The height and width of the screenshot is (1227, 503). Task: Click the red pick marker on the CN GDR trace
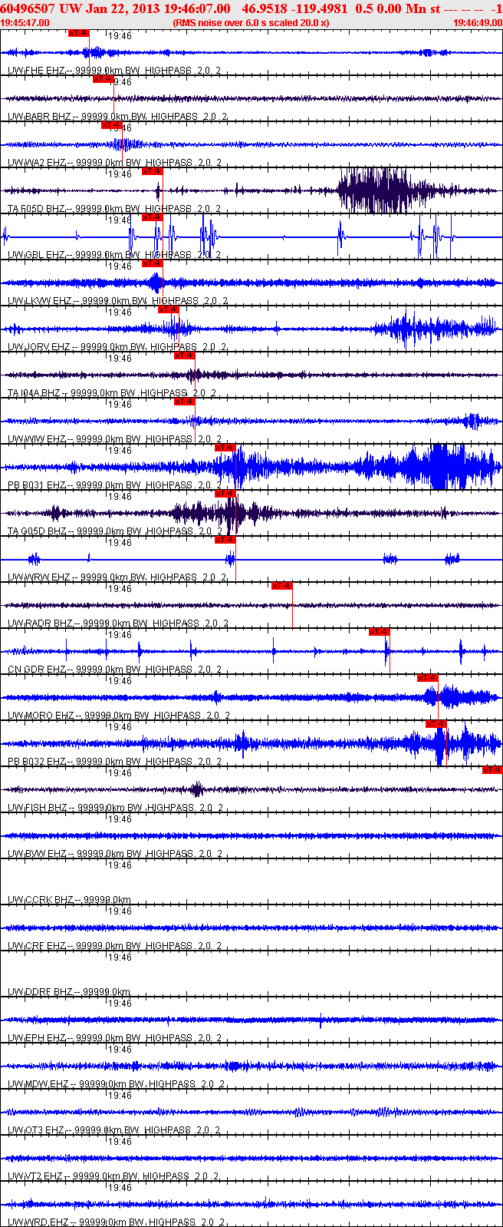click(380, 632)
